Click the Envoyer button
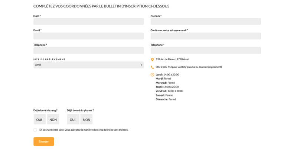This screenshot has height=150, width=297. coord(44,142)
